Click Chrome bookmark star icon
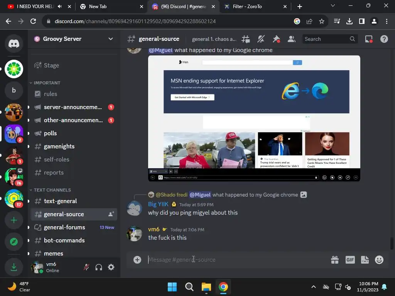This screenshot has width=395, height=296. point(321,22)
